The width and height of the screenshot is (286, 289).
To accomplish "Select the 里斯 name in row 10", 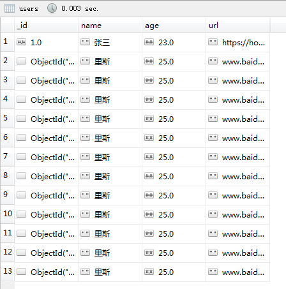I will click(x=102, y=215).
